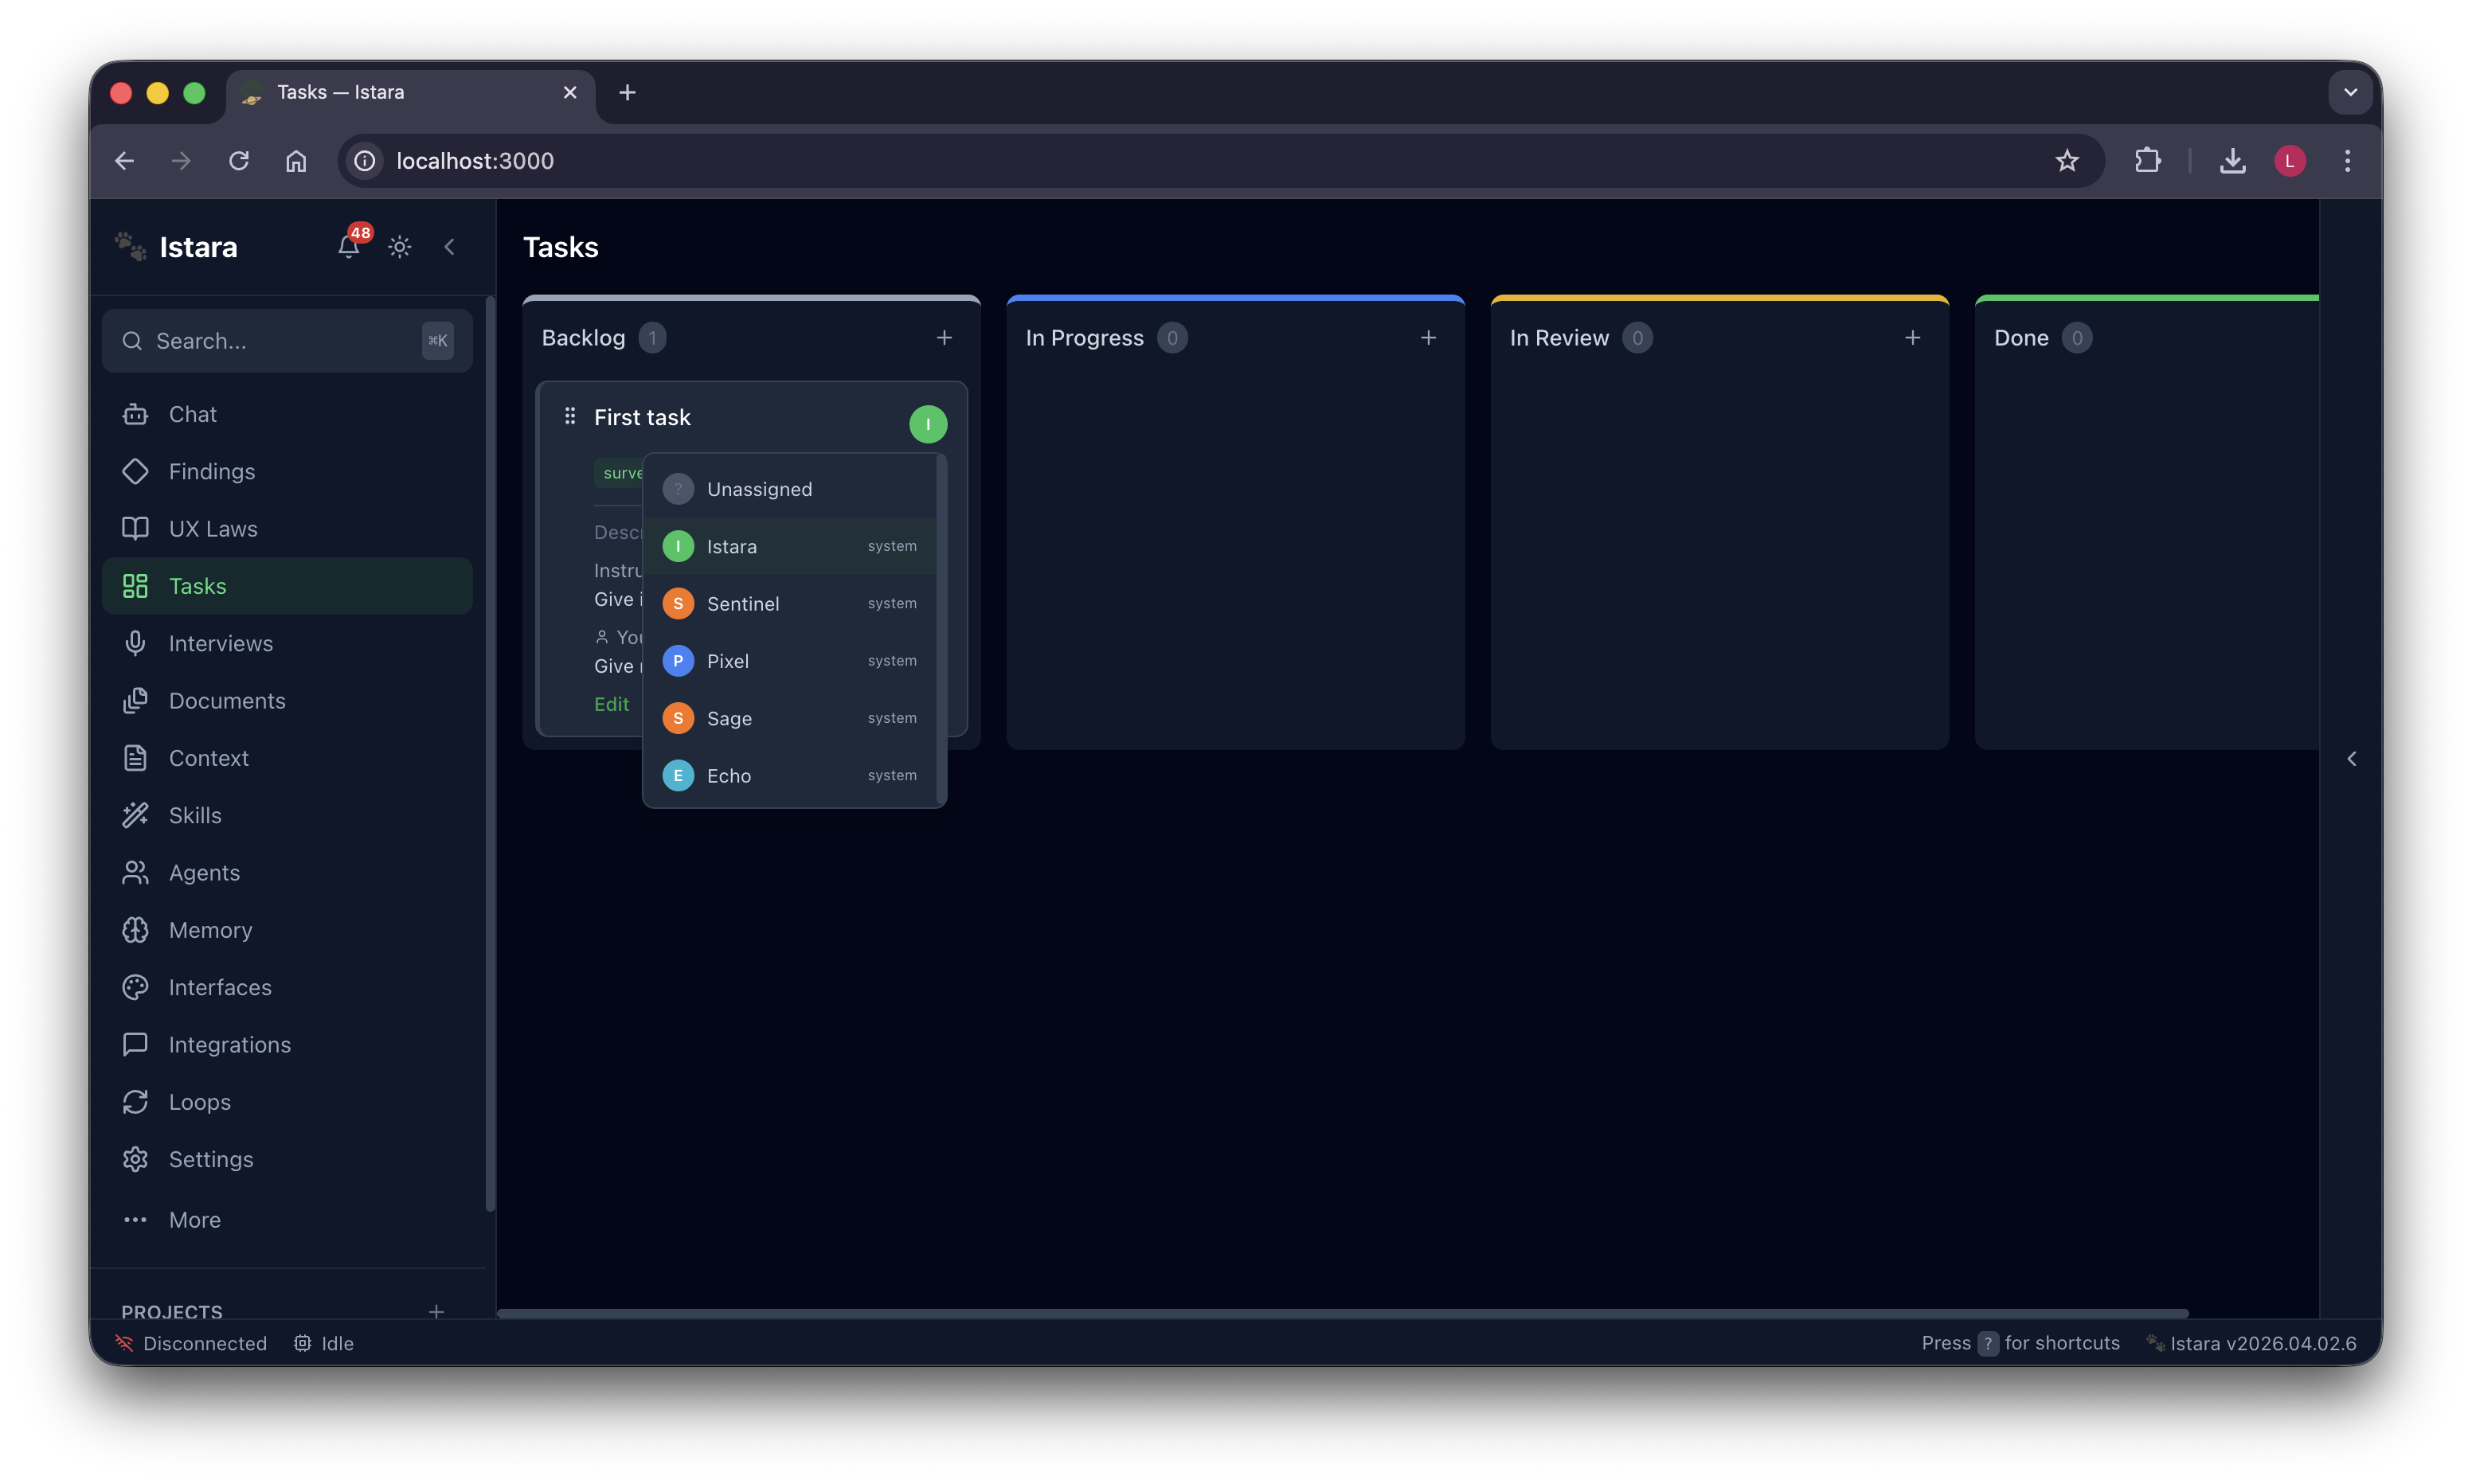Open Skills in the sidebar
Viewport: 2472px width, 1484px height.
[x=195, y=815]
